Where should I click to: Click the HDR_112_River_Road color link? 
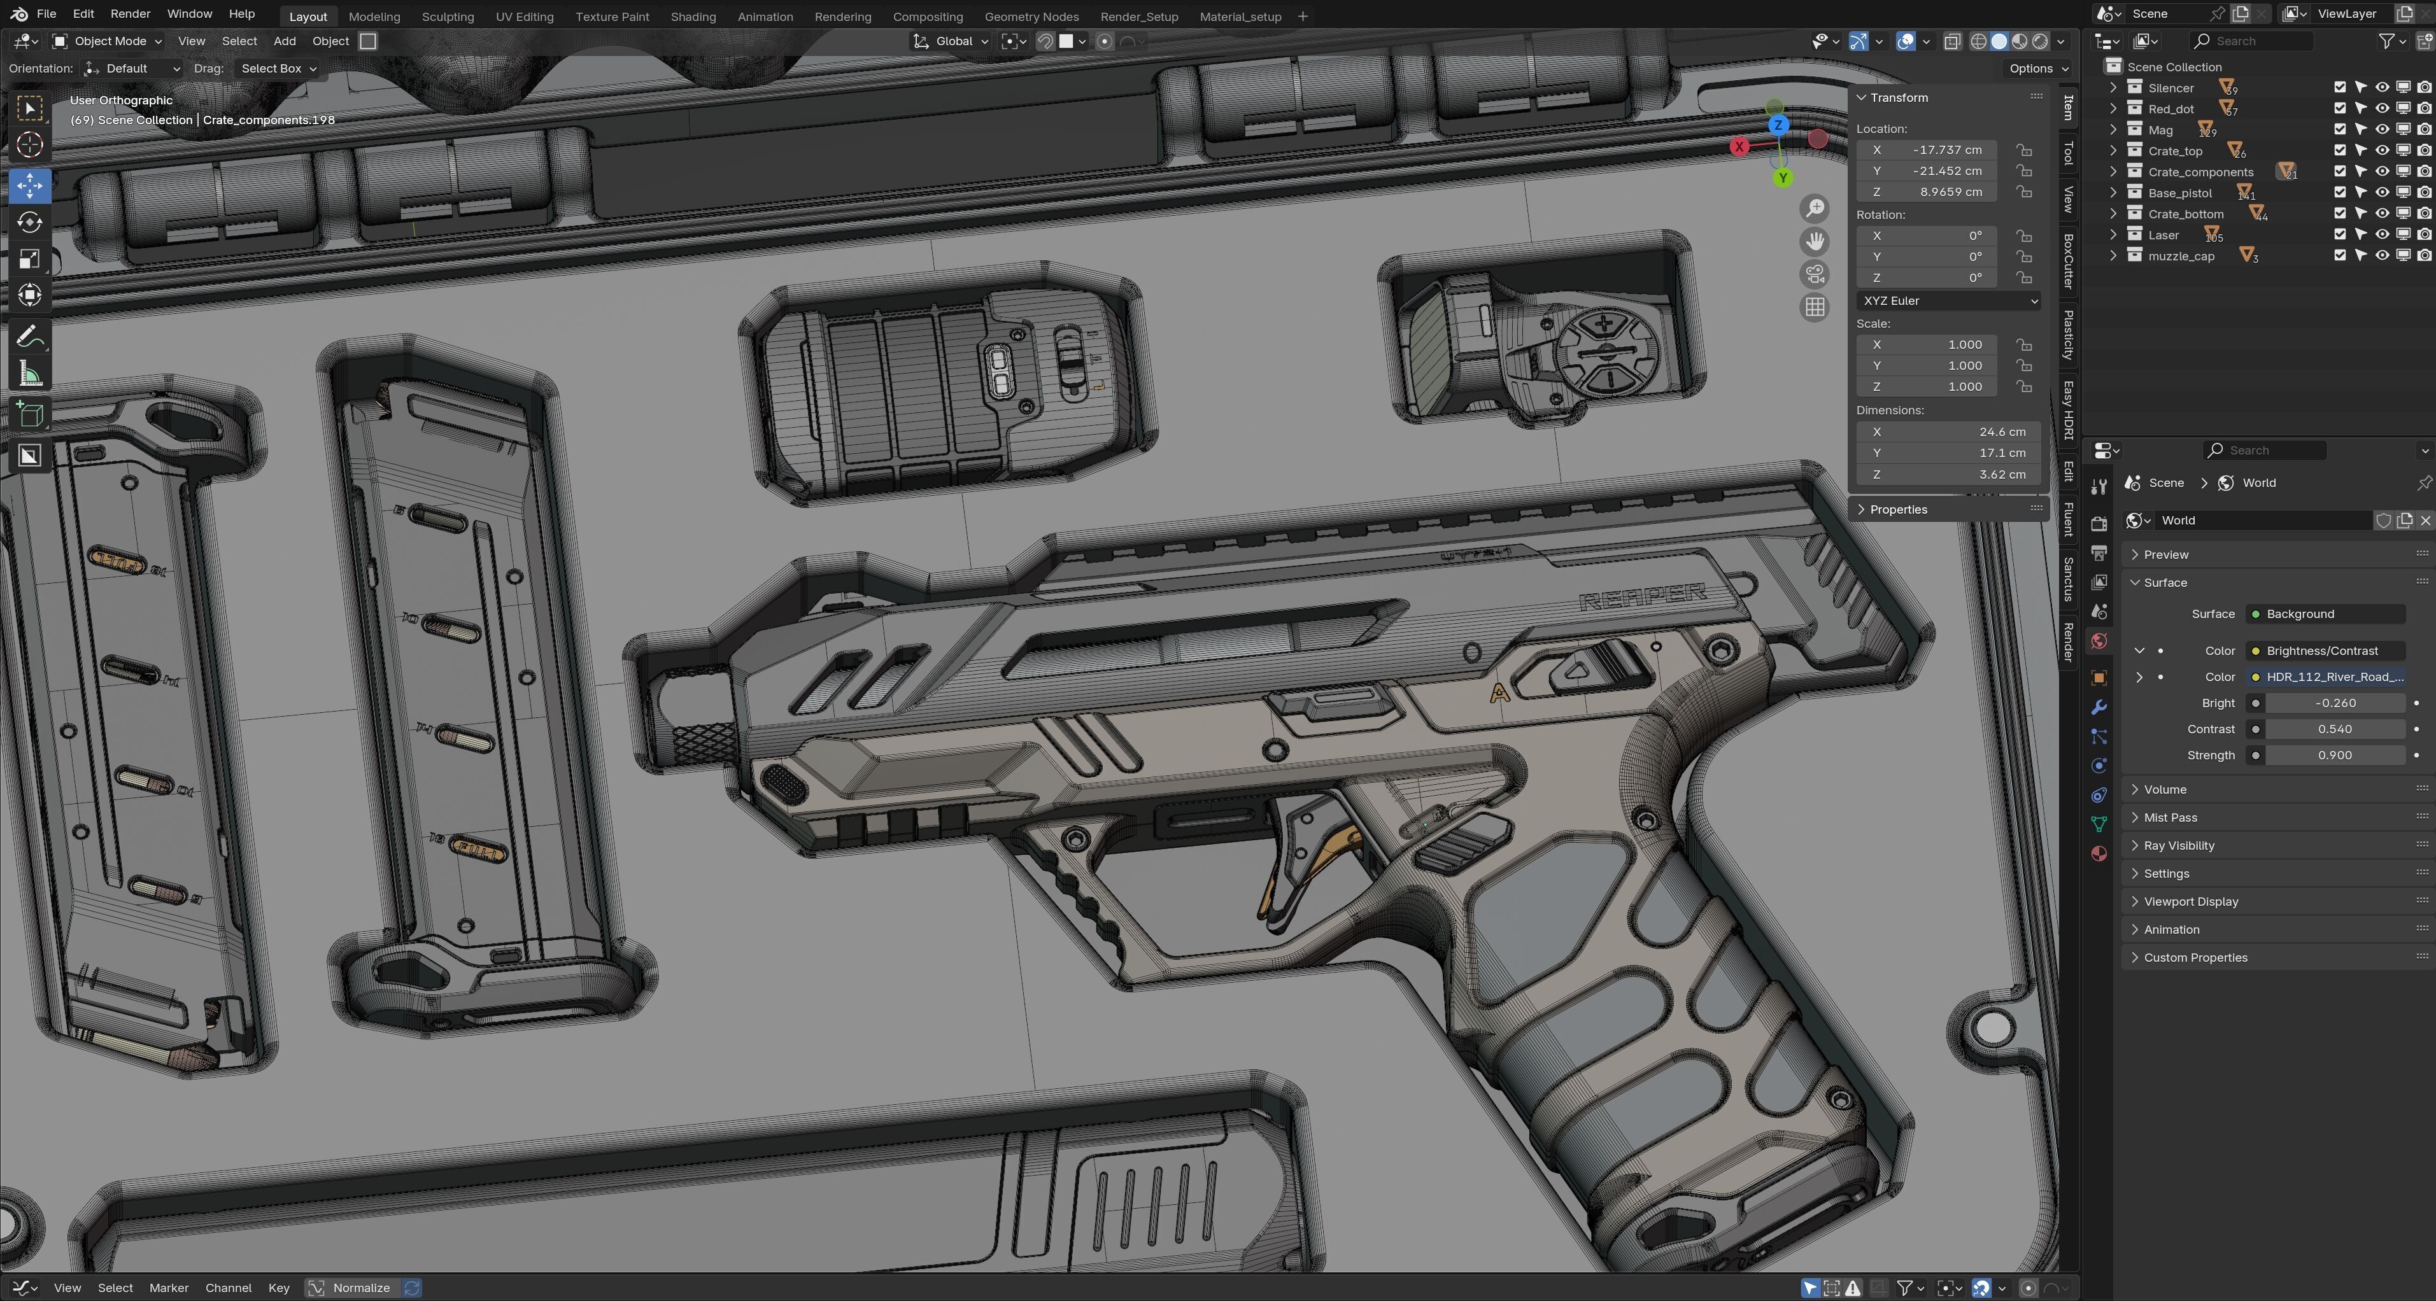click(x=2325, y=677)
